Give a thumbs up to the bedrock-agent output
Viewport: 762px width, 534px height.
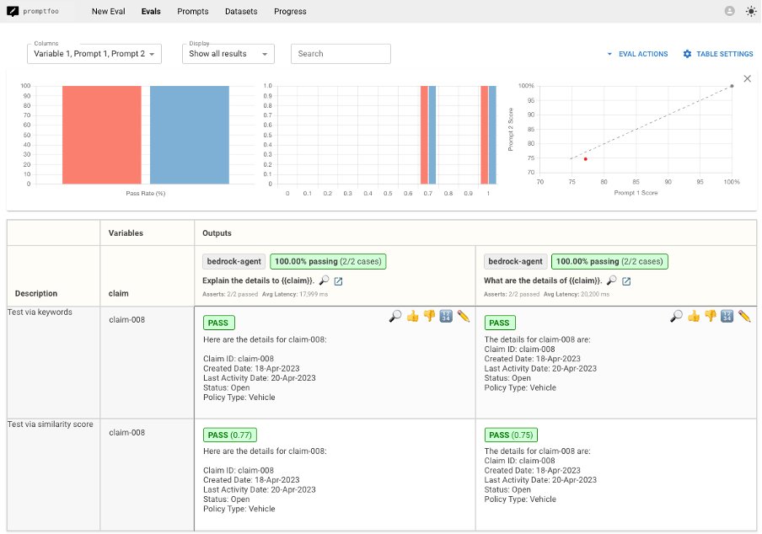pos(412,316)
